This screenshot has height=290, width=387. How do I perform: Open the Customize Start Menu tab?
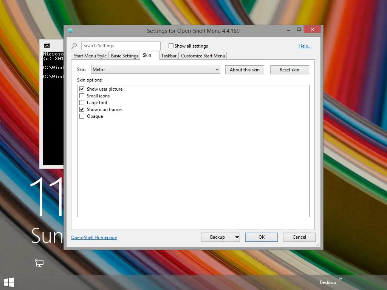point(203,56)
